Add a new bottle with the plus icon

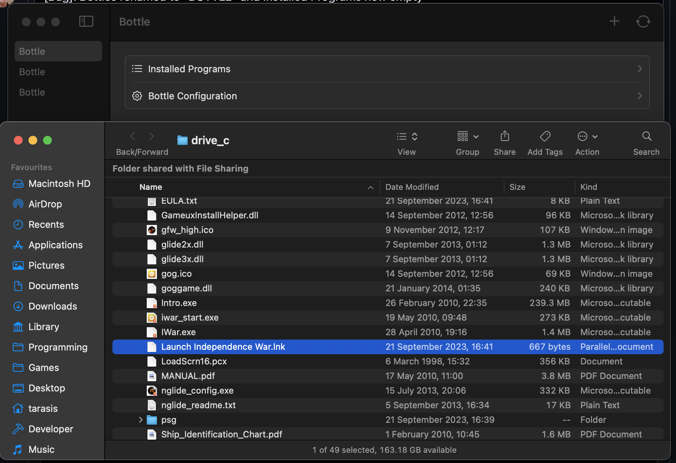coord(614,21)
